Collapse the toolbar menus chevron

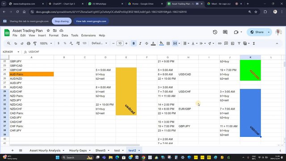tap(277, 43)
